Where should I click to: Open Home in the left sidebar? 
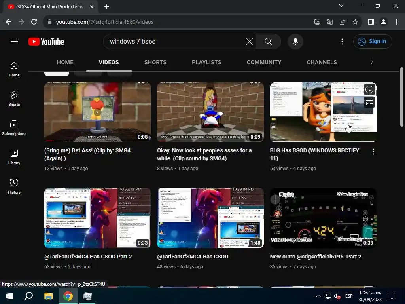click(x=14, y=69)
